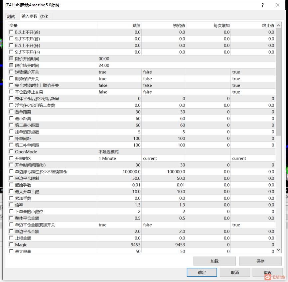Enable the checkbox for S以下不开(首)

[x=11, y=39]
